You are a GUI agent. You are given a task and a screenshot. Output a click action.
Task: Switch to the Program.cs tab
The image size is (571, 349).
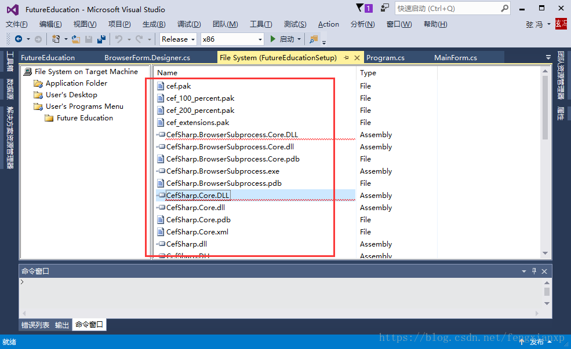point(385,58)
